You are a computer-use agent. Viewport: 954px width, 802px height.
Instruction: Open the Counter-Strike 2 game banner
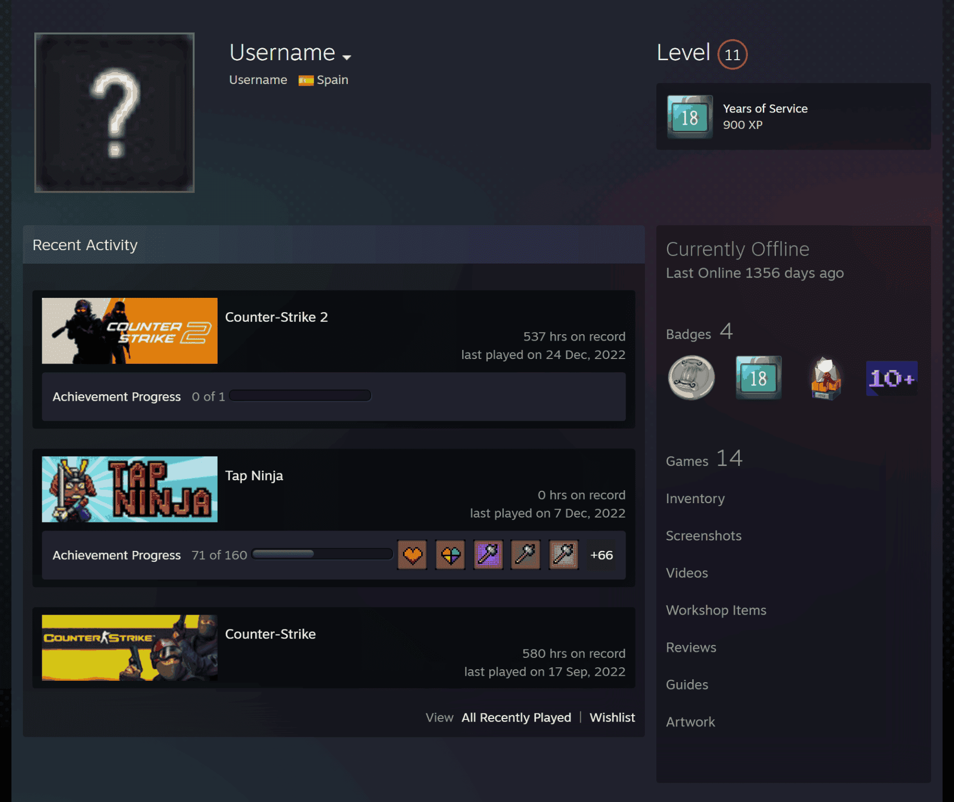pos(130,331)
